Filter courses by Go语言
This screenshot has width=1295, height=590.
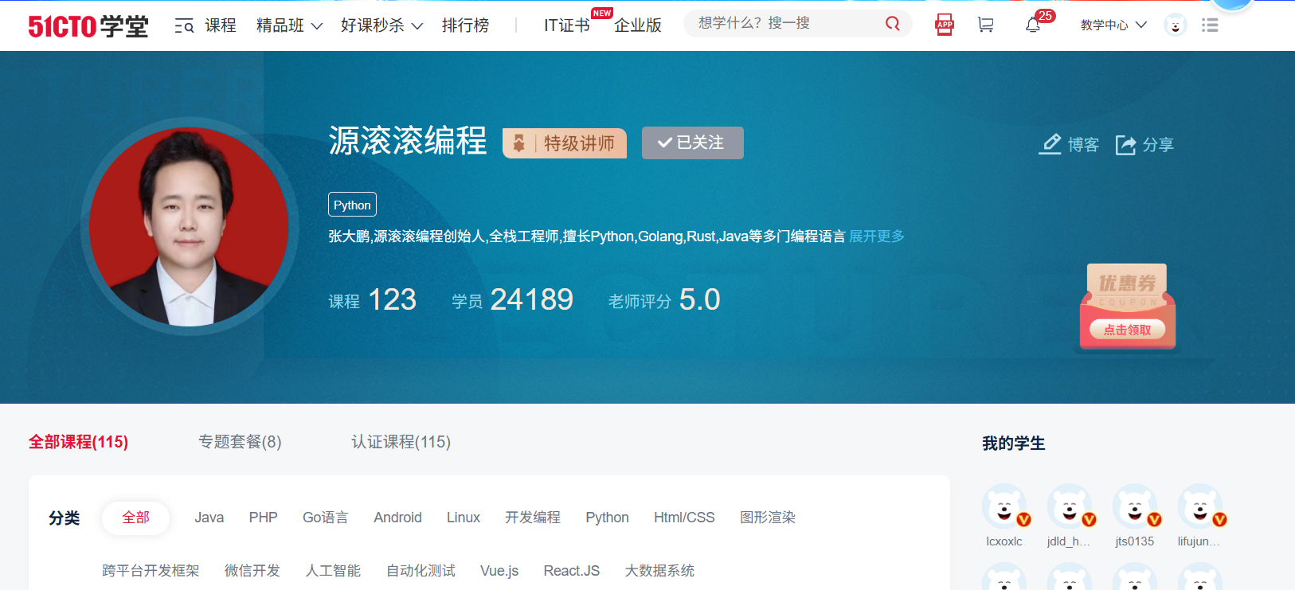[326, 518]
